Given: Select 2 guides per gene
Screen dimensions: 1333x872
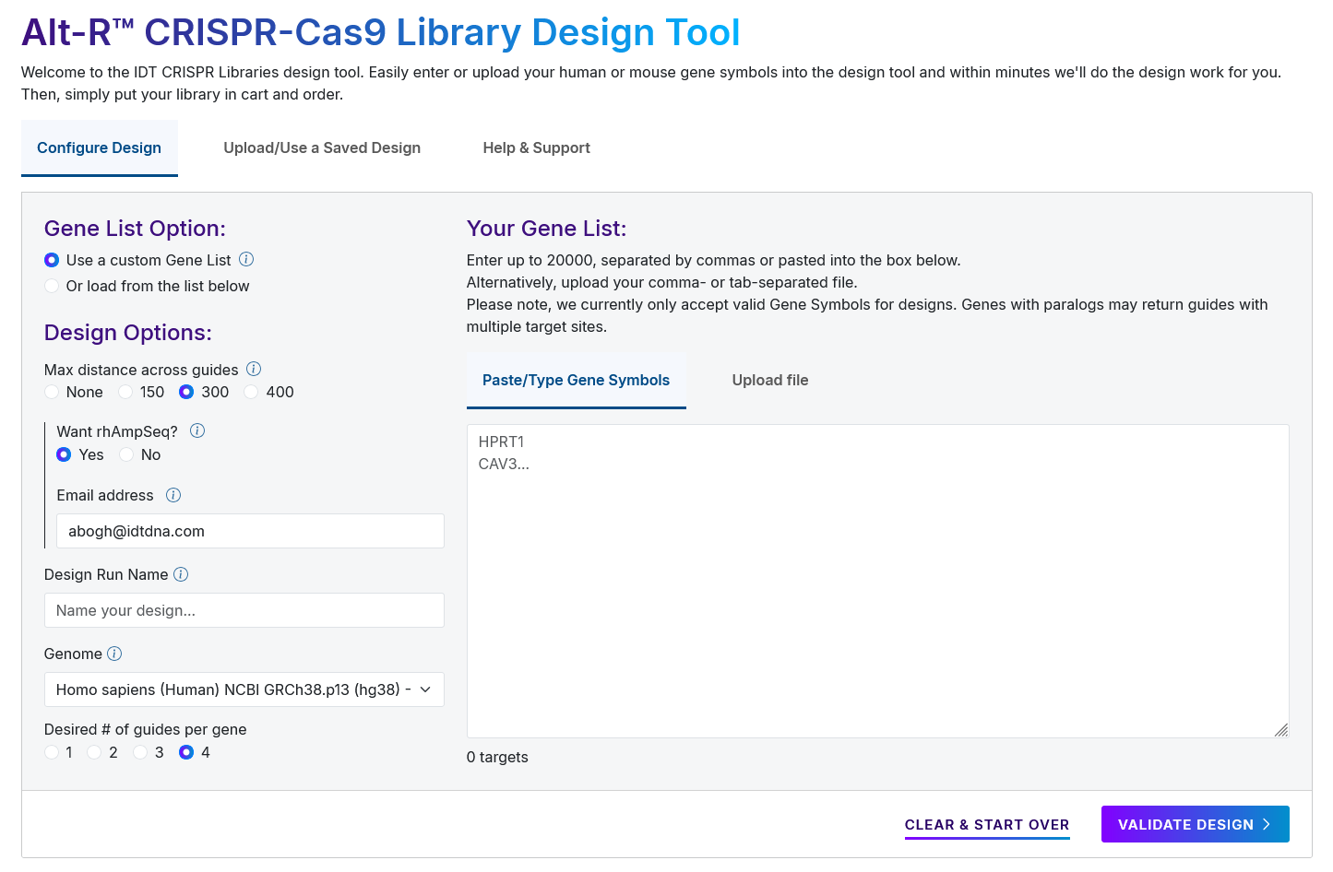Looking at the screenshot, I should pos(94,753).
